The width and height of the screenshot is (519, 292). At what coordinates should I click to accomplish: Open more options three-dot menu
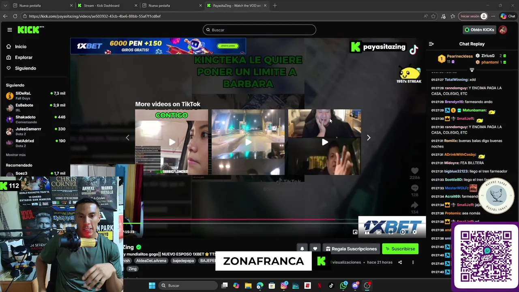pyautogui.click(x=413, y=262)
